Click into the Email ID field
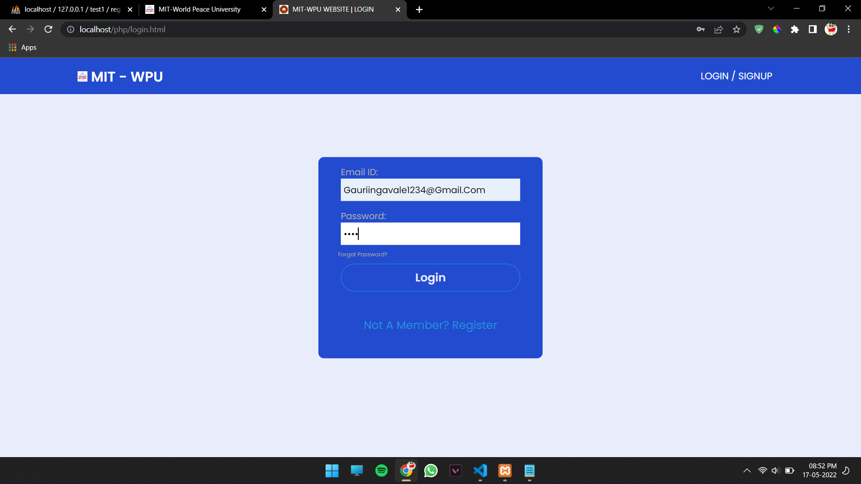 coord(430,190)
